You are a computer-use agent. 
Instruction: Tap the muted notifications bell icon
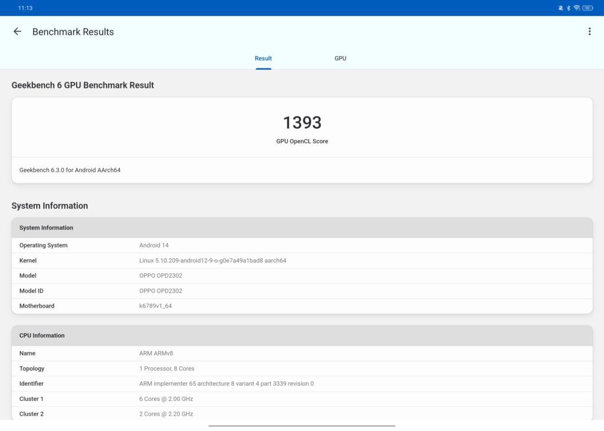pyautogui.click(x=560, y=8)
